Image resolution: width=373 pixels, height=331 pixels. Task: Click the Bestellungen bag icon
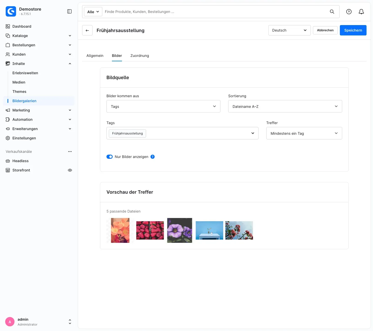pyautogui.click(x=8, y=45)
